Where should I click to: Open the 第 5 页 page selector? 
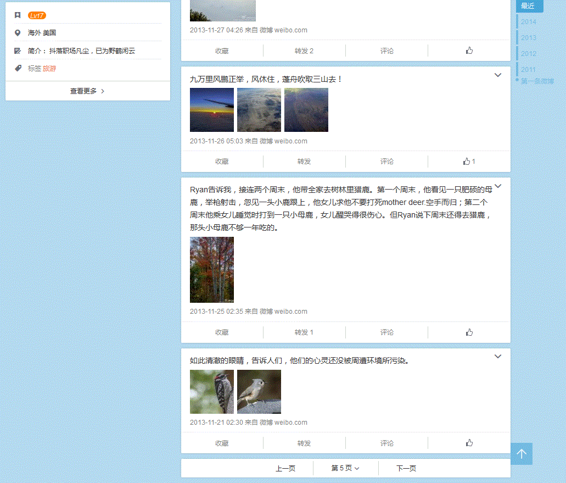click(x=345, y=468)
